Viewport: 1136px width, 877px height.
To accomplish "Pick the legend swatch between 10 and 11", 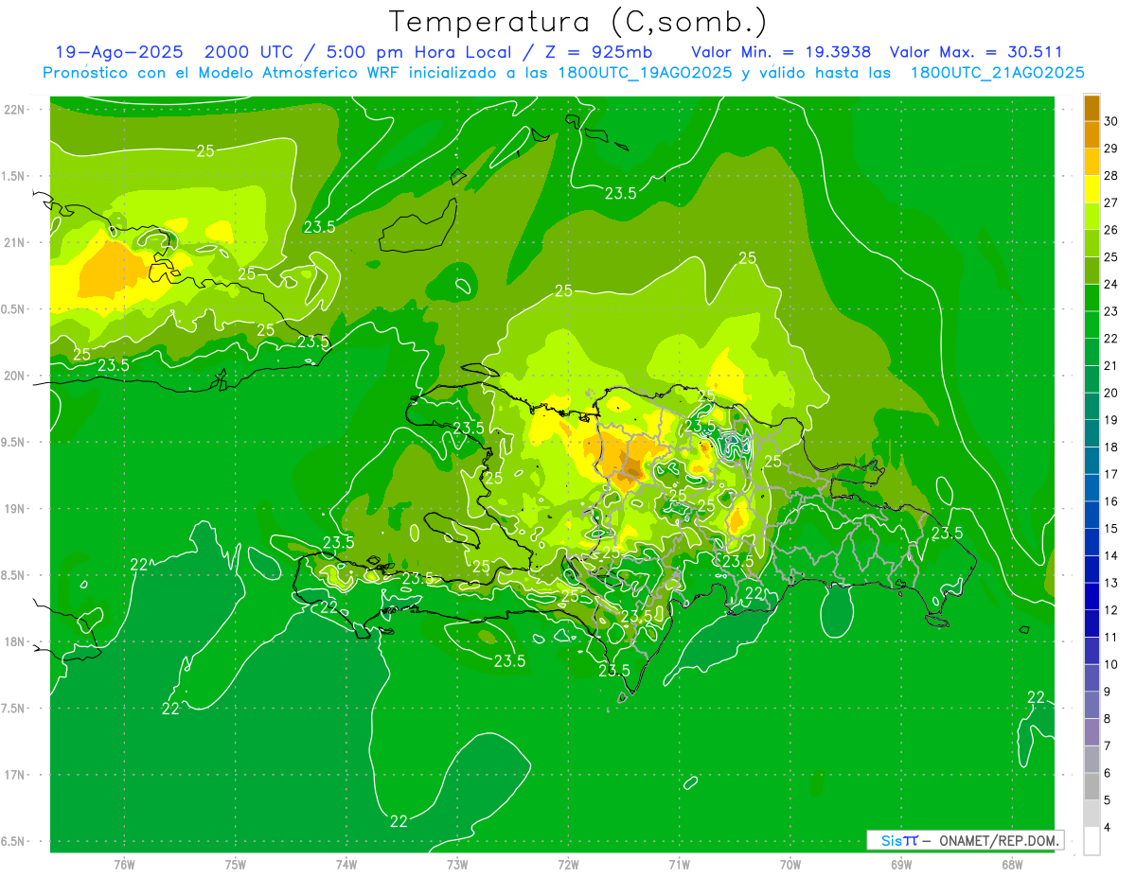I will [1092, 651].
